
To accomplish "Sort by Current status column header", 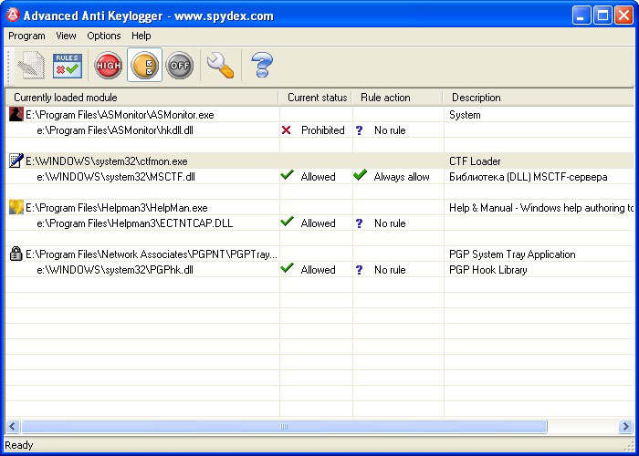I will pos(316,98).
